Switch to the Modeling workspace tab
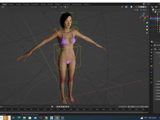 click(x=11, y=4)
